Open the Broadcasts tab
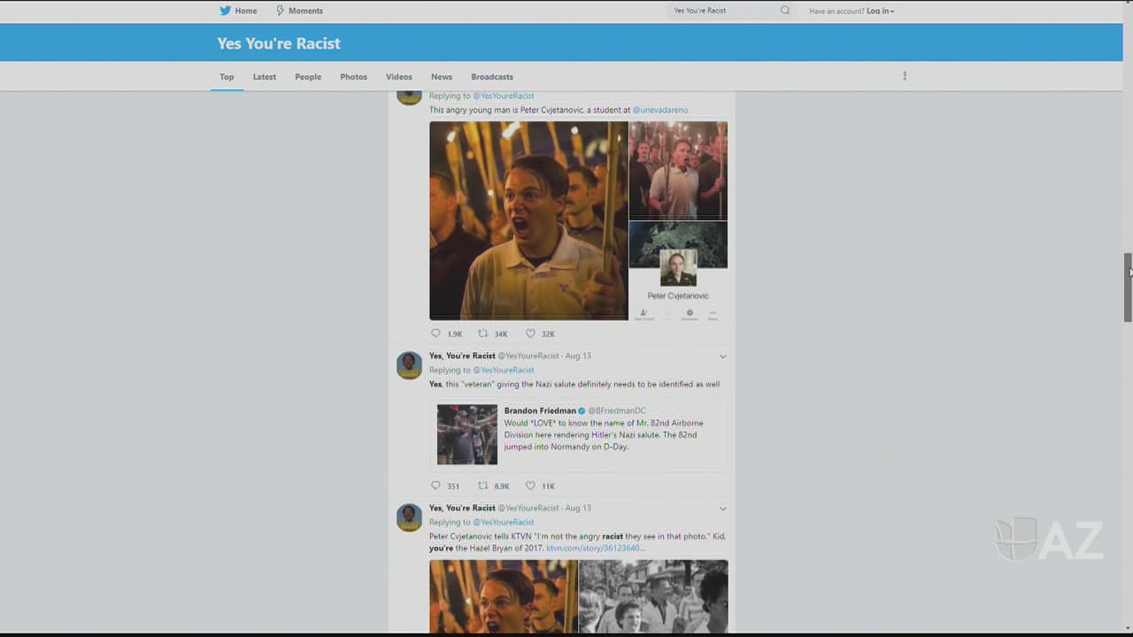The width and height of the screenshot is (1133, 637). pos(491,77)
